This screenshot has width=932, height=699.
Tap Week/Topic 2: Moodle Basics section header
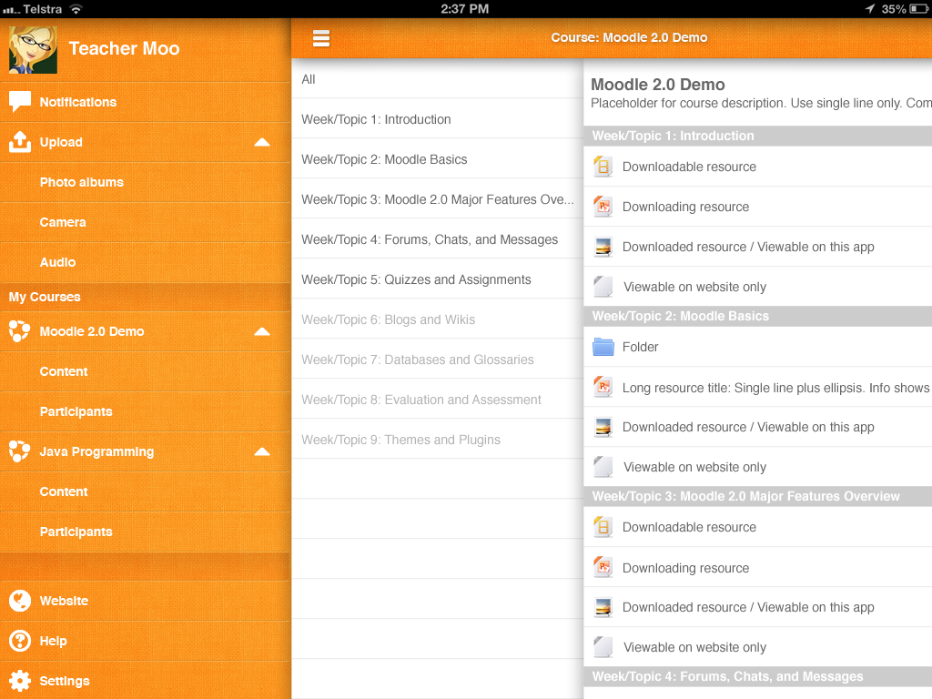758,316
